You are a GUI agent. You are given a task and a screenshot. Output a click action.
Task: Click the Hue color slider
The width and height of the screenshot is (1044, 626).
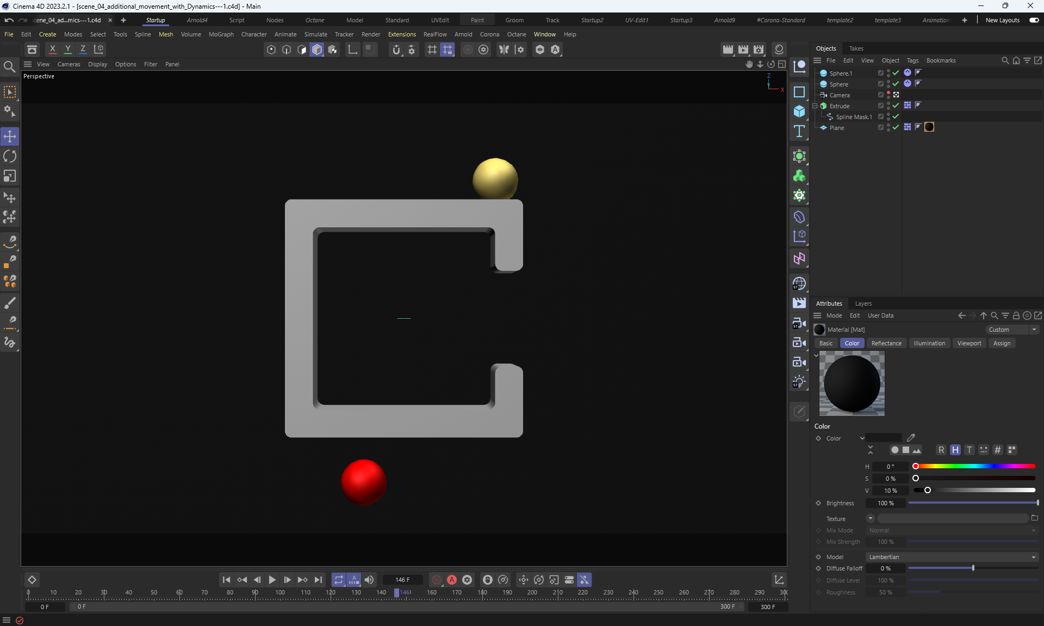[974, 466]
